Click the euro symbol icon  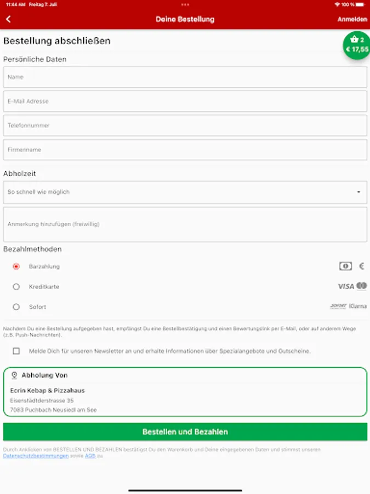click(362, 266)
